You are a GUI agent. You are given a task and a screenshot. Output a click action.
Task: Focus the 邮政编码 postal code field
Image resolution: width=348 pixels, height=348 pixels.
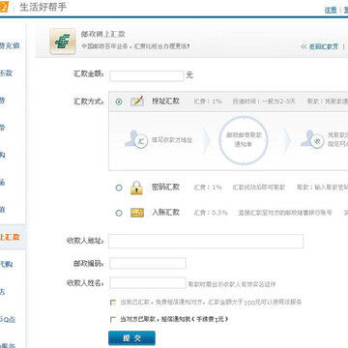[x=148, y=263]
